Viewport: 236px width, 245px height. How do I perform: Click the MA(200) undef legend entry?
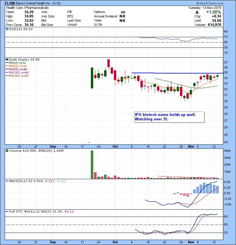(x=17, y=73)
